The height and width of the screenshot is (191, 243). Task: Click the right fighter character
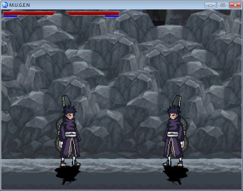pyautogui.click(x=175, y=131)
